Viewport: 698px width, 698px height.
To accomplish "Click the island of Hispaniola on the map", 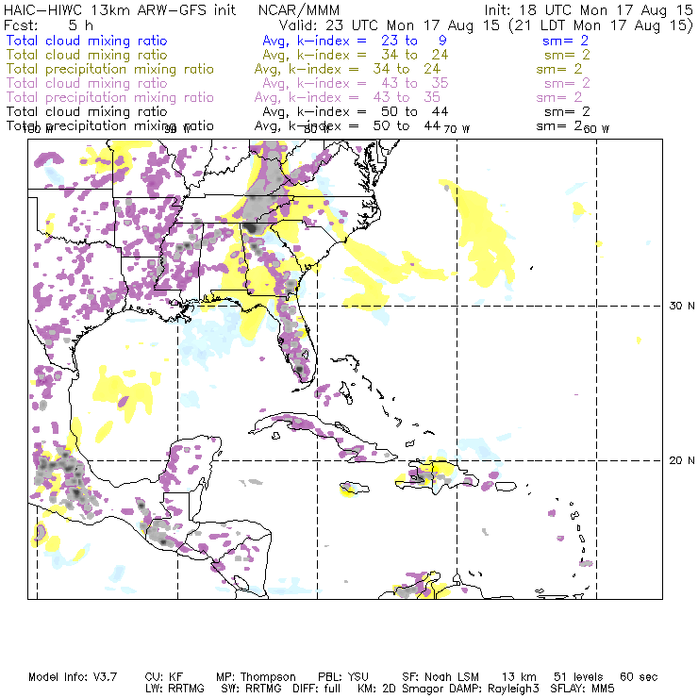I will point(440,476).
